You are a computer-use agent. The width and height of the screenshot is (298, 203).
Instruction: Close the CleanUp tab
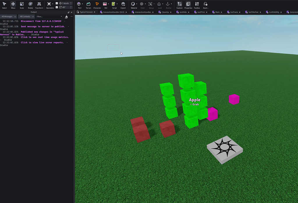[x=171, y=12]
